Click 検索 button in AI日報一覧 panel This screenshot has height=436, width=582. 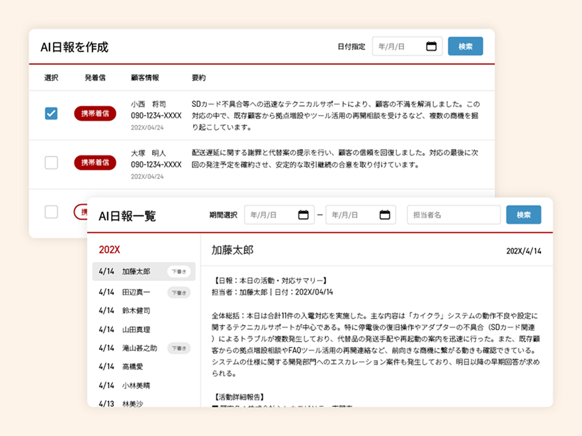pyautogui.click(x=523, y=215)
